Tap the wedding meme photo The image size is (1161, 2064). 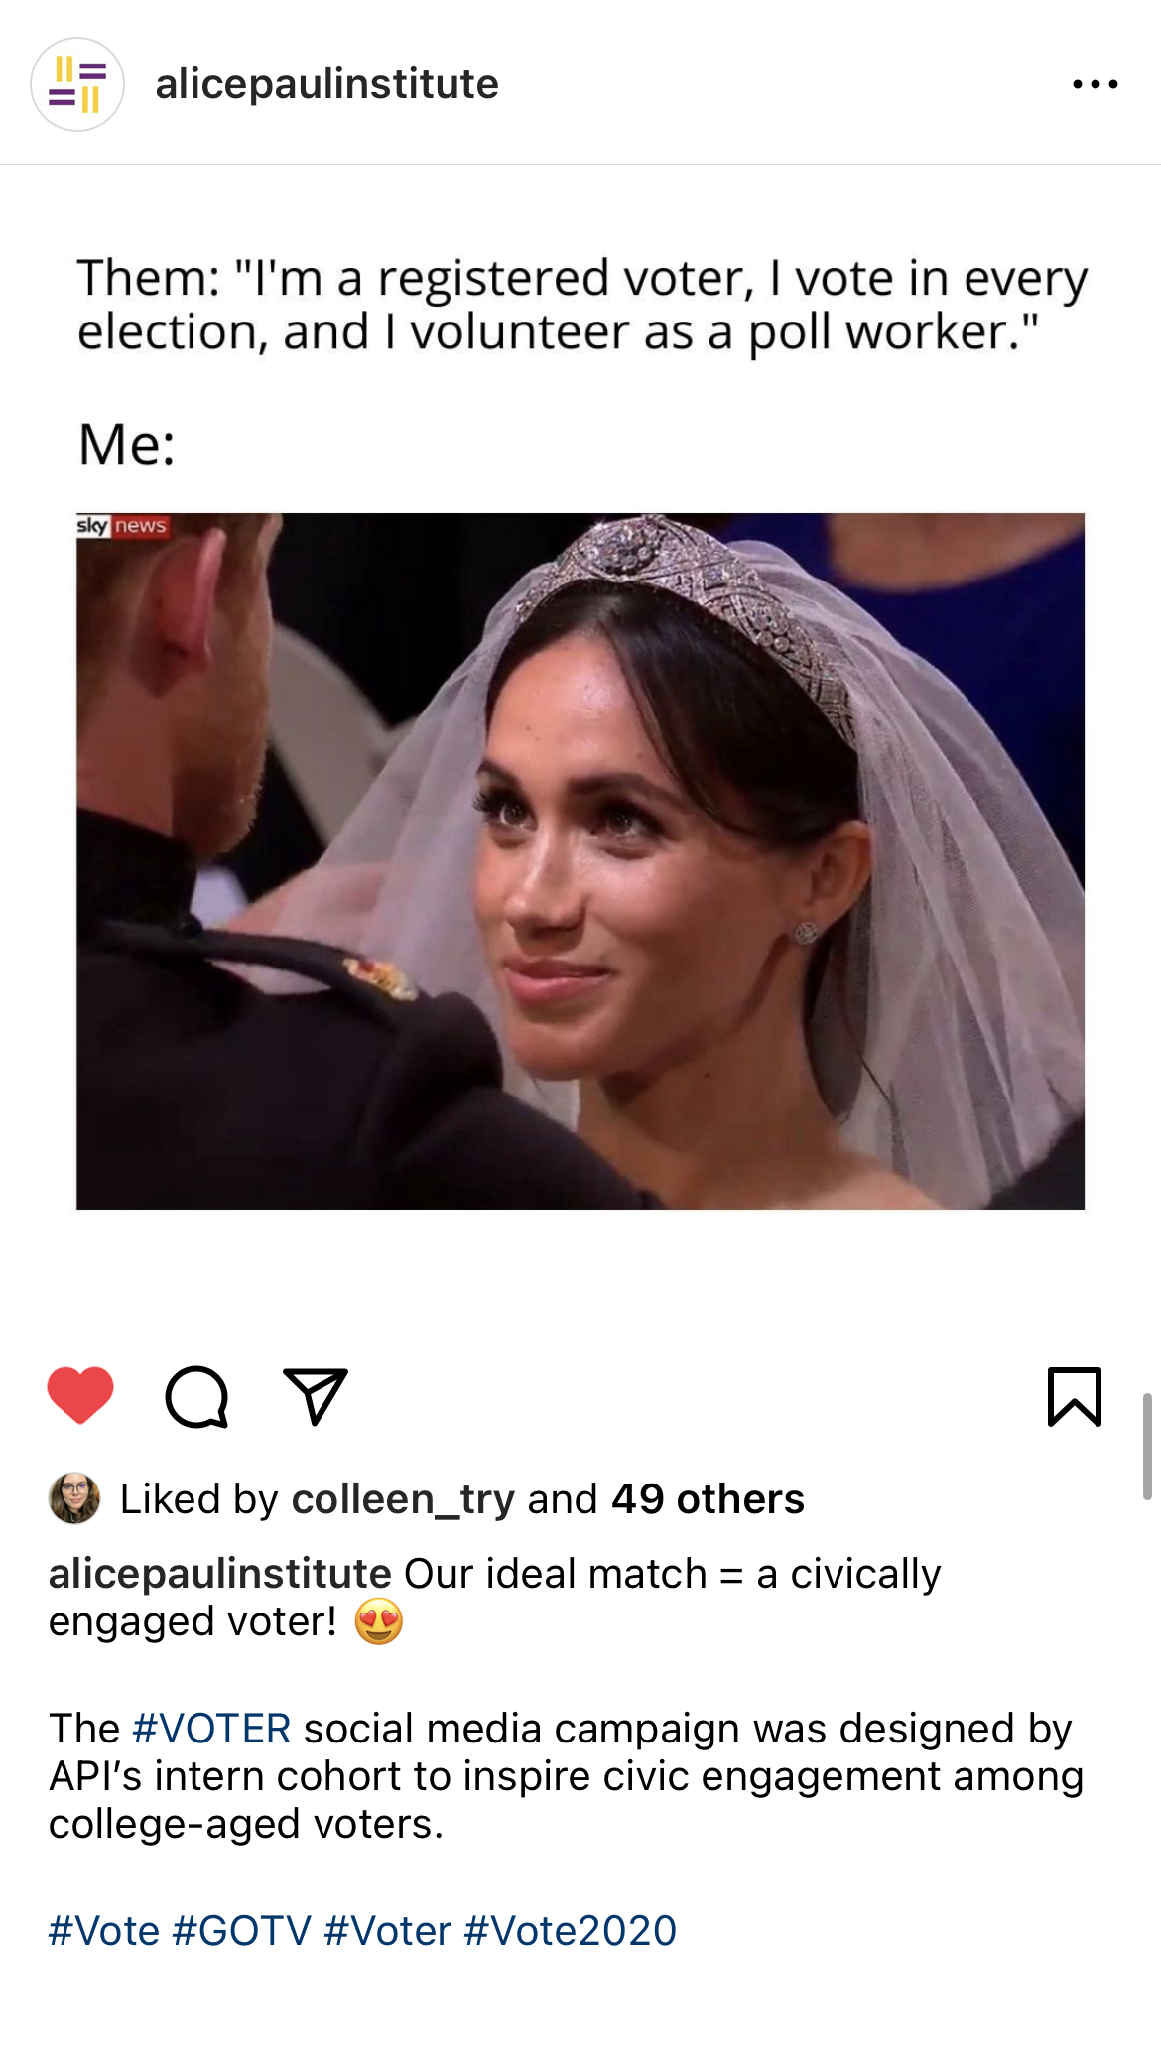pyautogui.click(x=580, y=860)
